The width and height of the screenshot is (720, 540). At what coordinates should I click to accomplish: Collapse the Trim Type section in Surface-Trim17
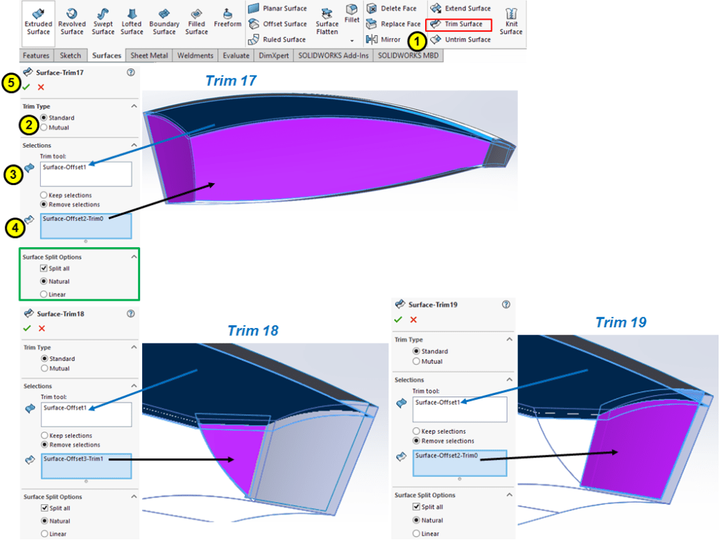134,106
